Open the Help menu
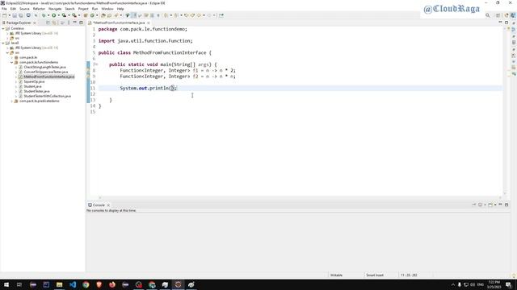The image size is (517, 290). point(120,9)
